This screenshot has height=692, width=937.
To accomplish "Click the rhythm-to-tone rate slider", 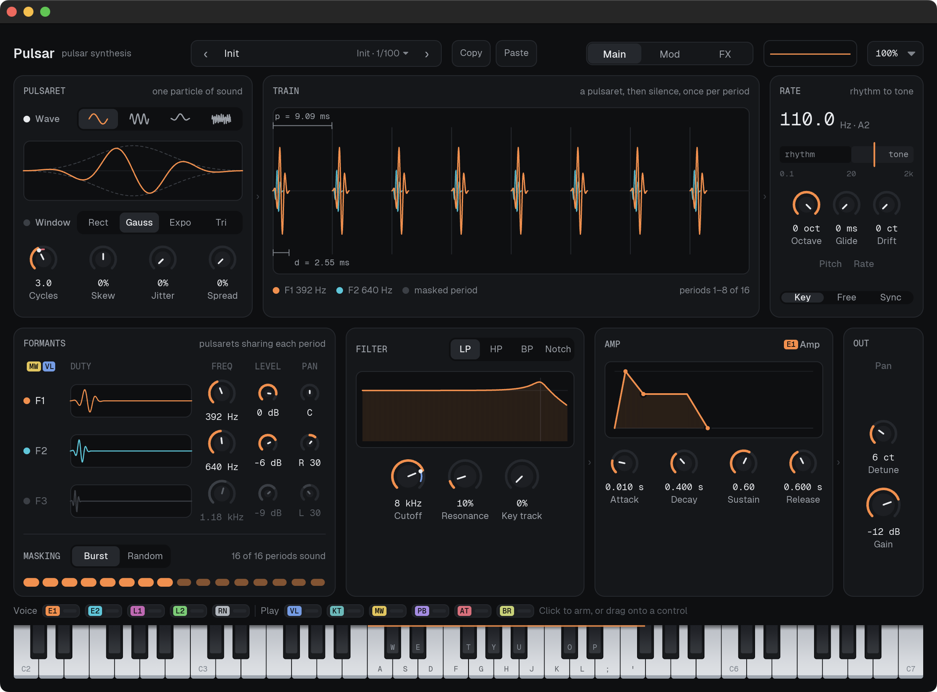I will [x=847, y=154].
